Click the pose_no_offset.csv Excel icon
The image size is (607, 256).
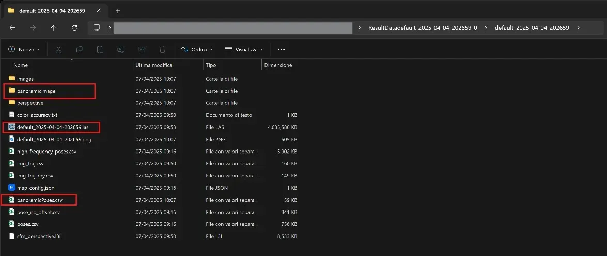coord(11,212)
